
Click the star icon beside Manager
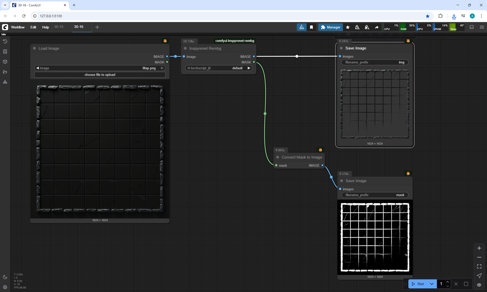pos(348,27)
